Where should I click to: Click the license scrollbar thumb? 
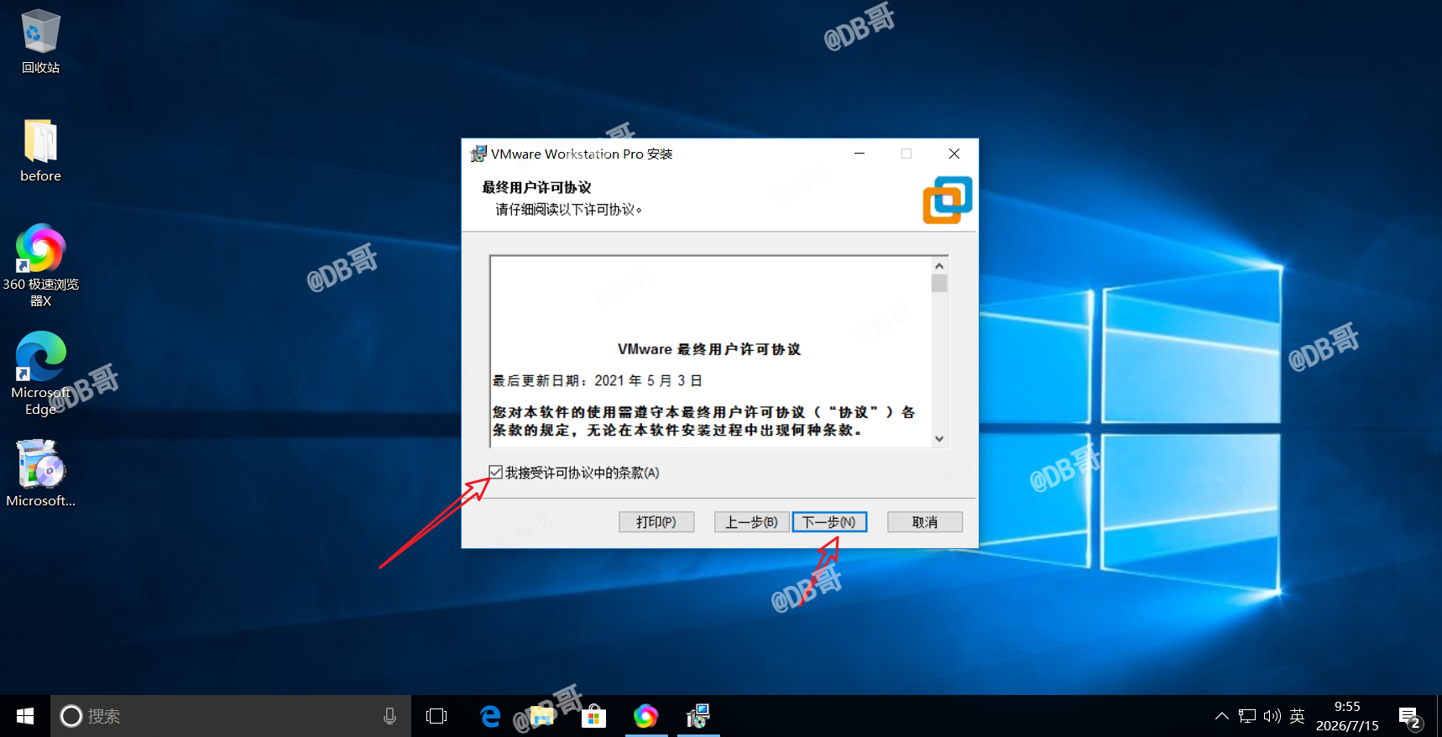pyautogui.click(x=939, y=284)
